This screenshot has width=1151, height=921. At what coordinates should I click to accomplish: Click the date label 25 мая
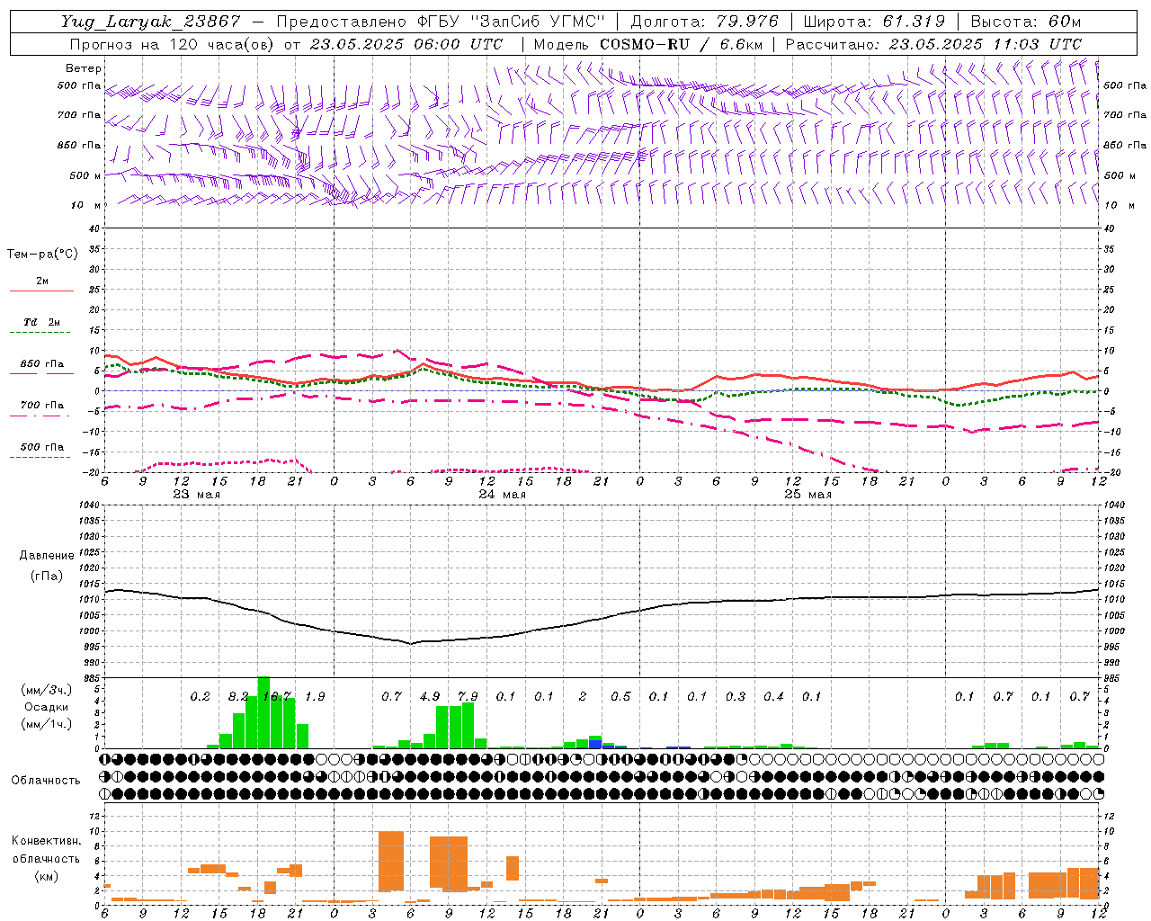[808, 494]
